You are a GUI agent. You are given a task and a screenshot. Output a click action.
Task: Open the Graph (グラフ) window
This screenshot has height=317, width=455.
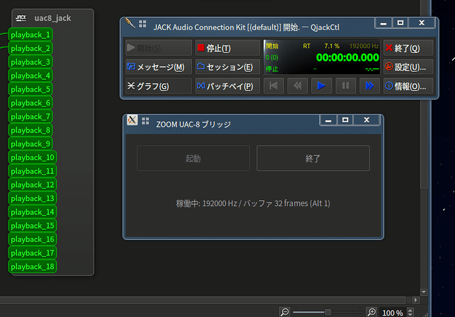(158, 86)
